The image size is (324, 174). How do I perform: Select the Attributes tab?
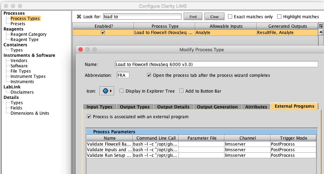pos(256,107)
